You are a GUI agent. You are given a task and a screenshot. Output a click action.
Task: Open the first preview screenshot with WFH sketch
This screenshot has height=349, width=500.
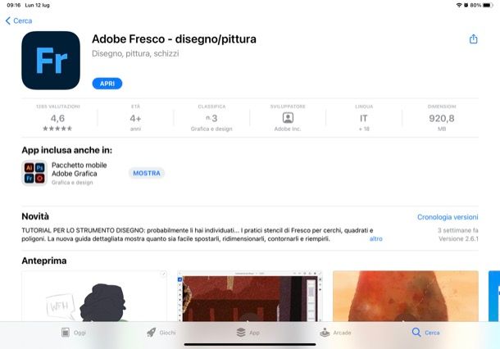click(x=94, y=296)
